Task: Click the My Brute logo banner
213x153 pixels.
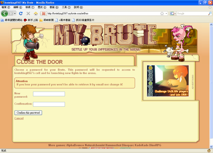Action: [105, 35]
